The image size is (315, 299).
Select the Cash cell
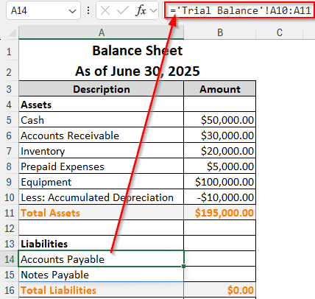point(102,120)
